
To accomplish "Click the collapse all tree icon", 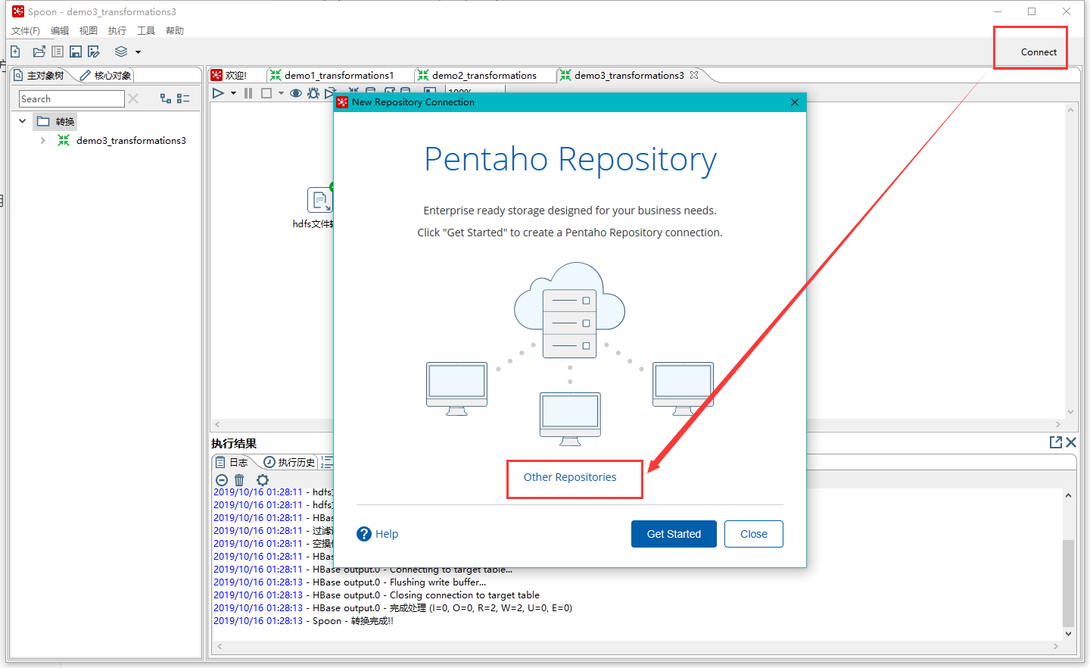I will [183, 98].
